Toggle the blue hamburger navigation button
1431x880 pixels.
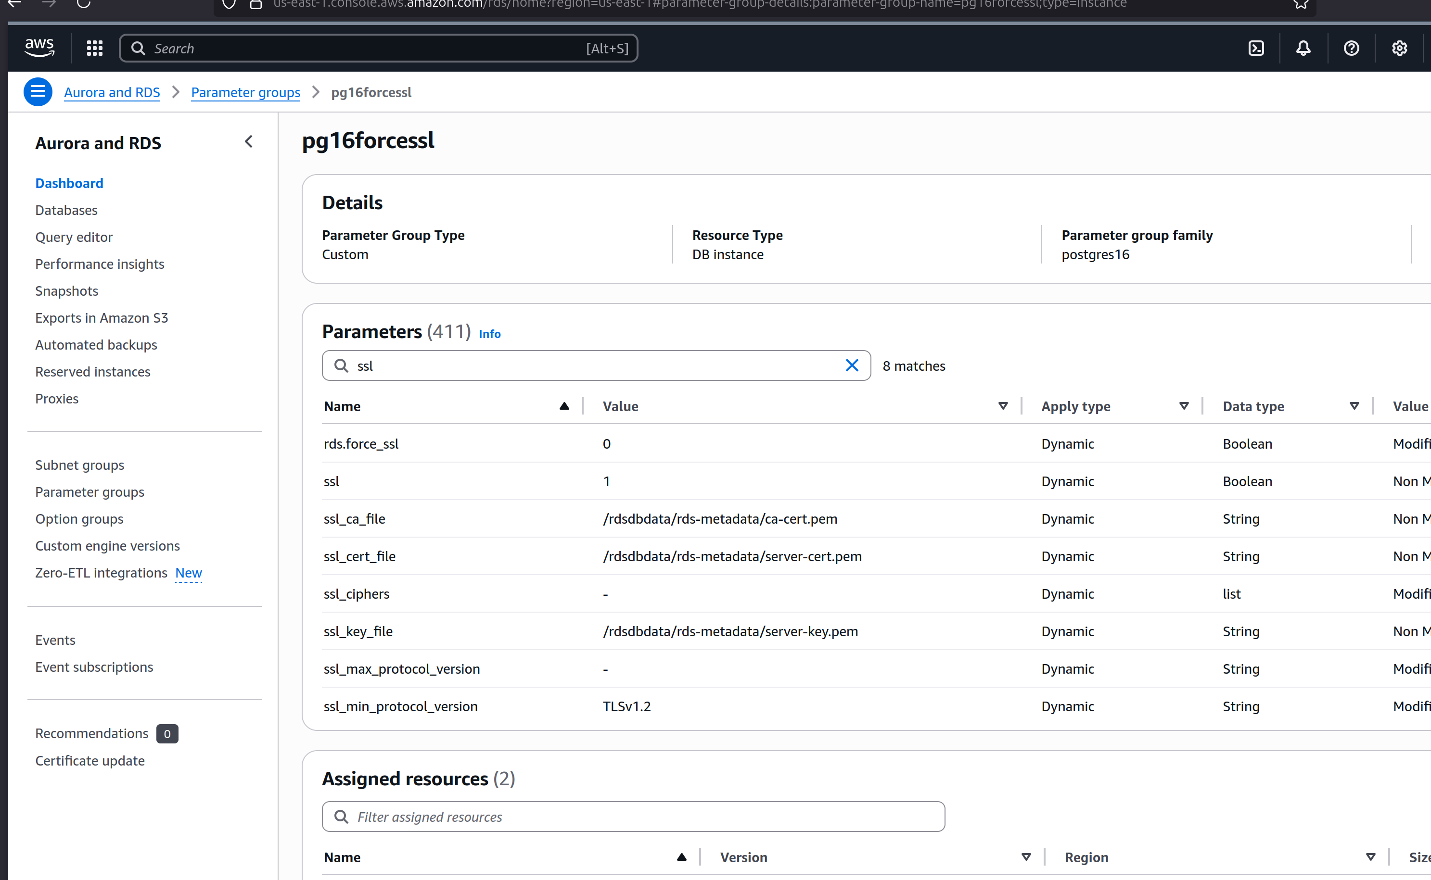pyautogui.click(x=38, y=92)
